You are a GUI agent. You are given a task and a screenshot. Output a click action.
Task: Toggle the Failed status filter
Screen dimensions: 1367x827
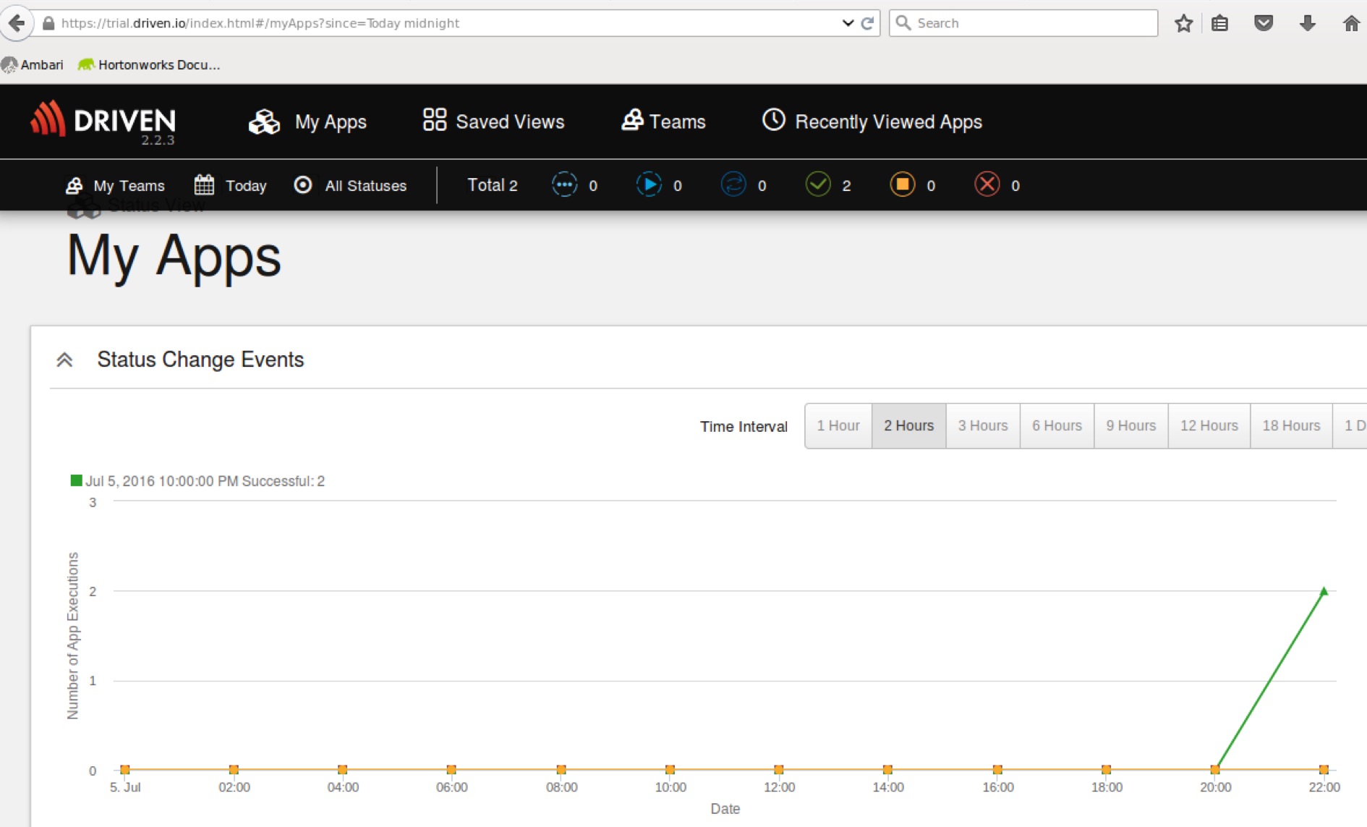987,185
